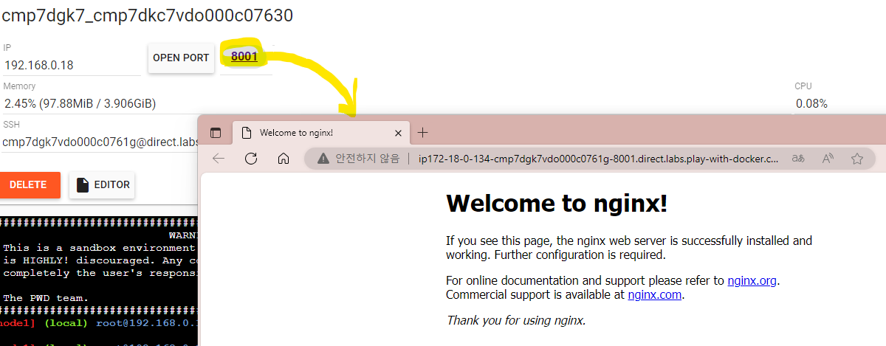Viewport: 886px width, 346px height.
Task: Open the nginx.com link
Action: [x=655, y=294]
